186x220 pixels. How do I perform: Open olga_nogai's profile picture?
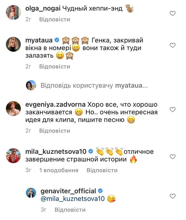point(13,13)
